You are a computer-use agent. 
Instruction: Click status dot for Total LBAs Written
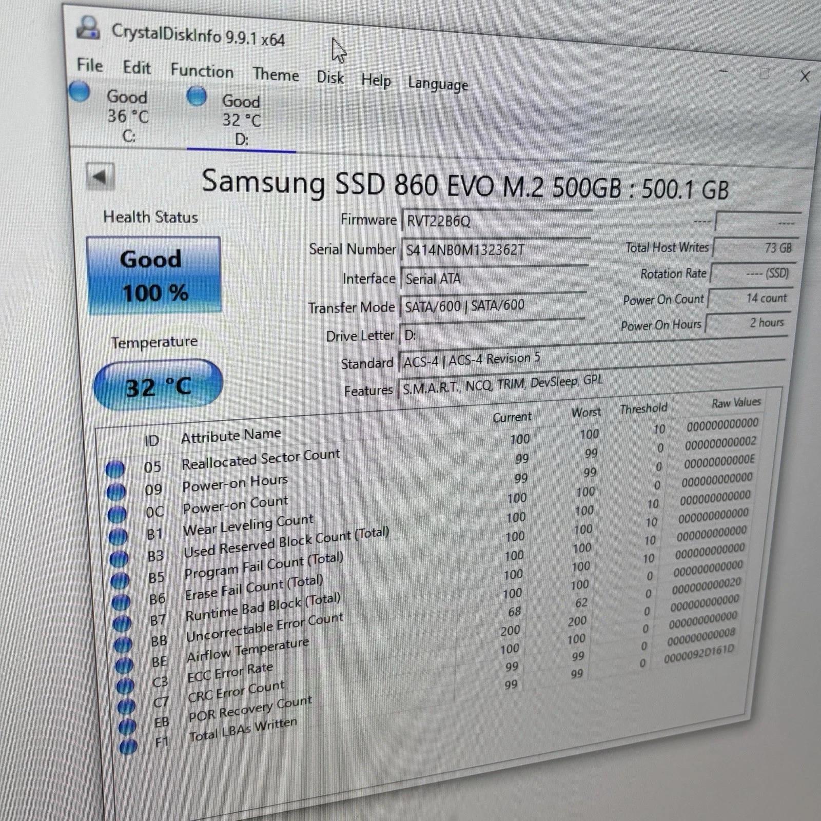pos(128,746)
